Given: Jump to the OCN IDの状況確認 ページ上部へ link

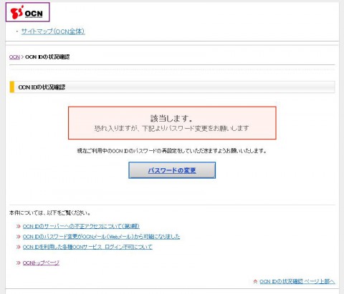Looking at the screenshot, I should tap(297, 282).
